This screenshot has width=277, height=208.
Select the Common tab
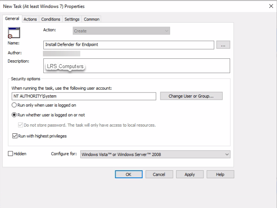tap(91, 19)
